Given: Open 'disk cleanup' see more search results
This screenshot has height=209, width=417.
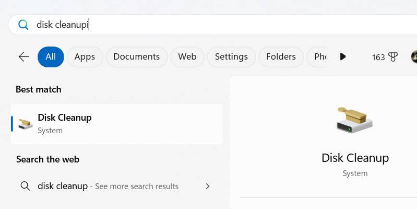Looking at the screenshot, I should [x=108, y=186].
